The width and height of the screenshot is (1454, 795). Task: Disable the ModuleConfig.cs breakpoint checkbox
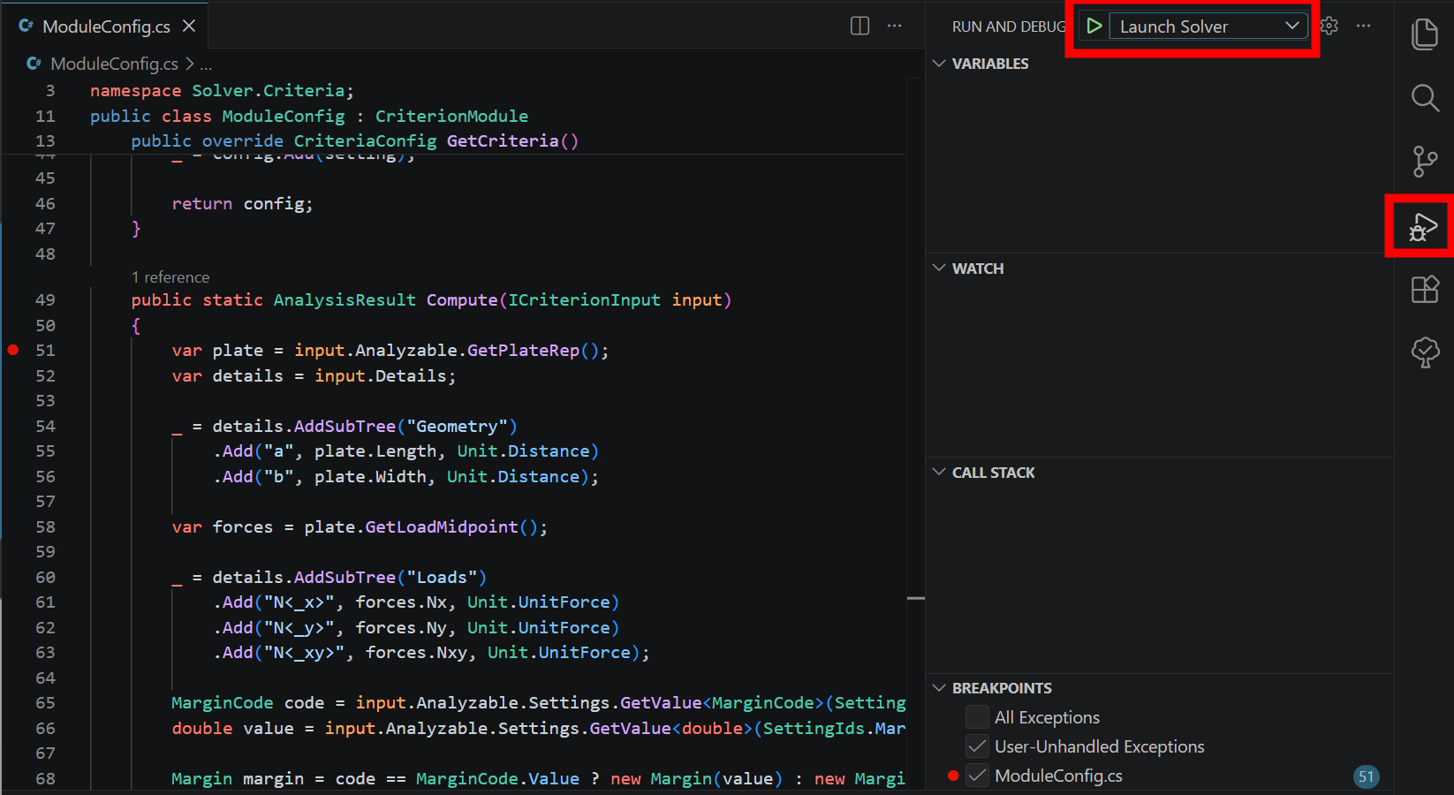click(977, 775)
